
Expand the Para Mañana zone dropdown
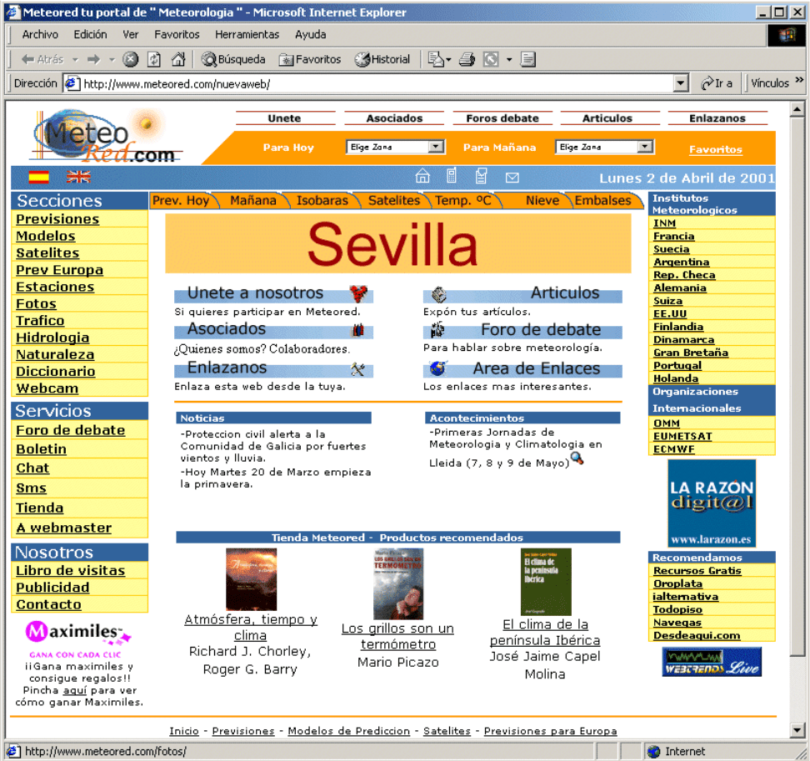645,147
